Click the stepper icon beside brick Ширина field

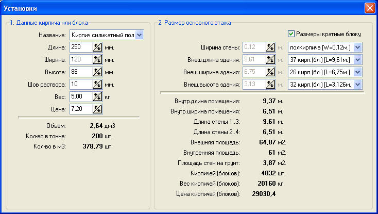tap(97, 60)
